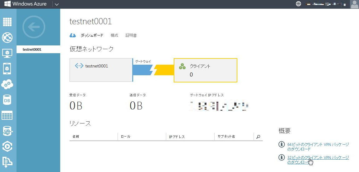
Task: Click the back arrow circle button
Action: [x=34, y=27]
